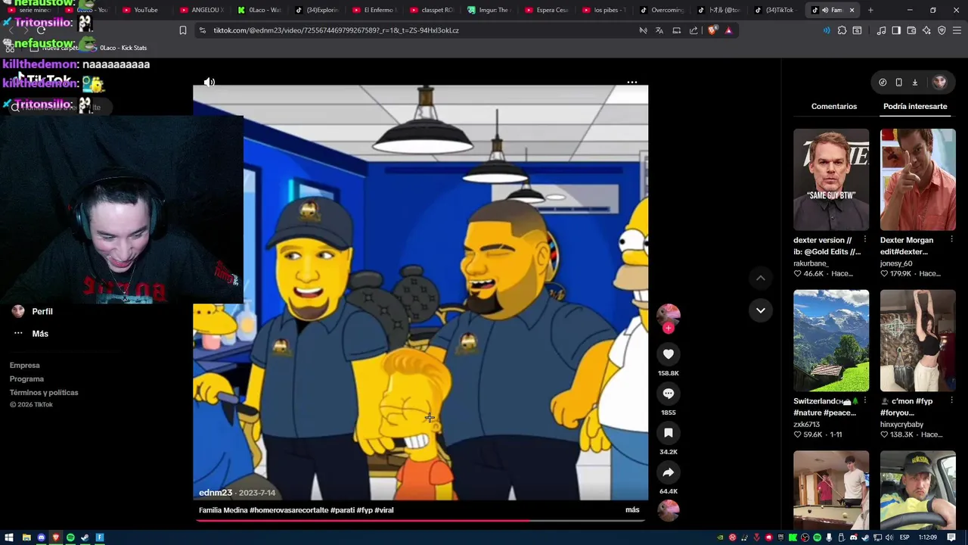Open the get-app phone icon

coord(898,82)
